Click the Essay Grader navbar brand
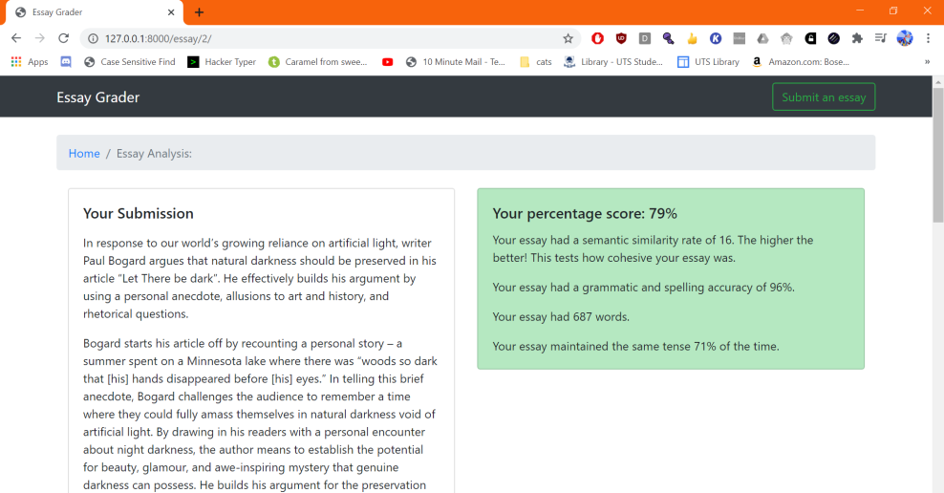This screenshot has height=493, width=944. [x=98, y=96]
